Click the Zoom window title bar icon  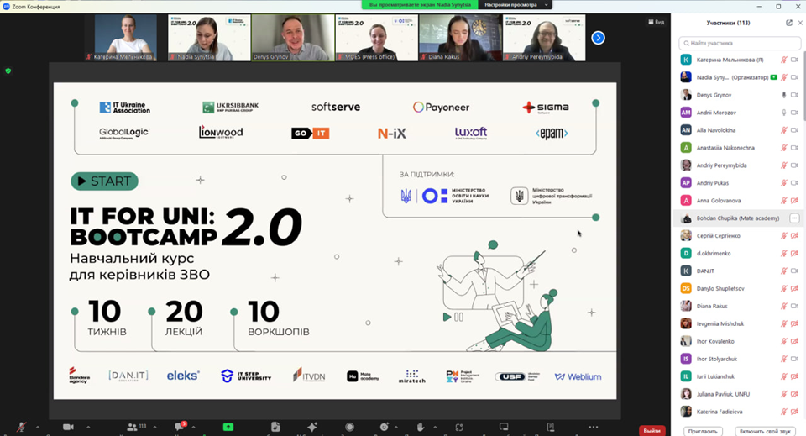coord(6,7)
